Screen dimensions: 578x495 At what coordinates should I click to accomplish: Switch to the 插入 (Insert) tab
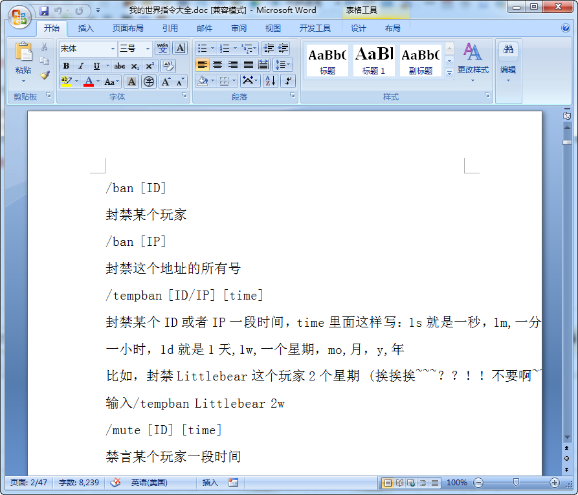pyautogui.click(x=86, y=28)
